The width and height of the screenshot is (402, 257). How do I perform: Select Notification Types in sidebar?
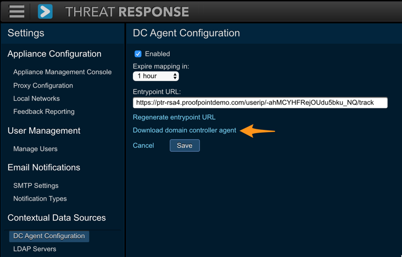[40, 198]
